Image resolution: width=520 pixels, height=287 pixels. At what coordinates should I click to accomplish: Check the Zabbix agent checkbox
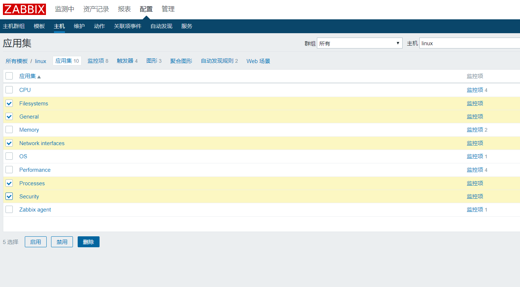click(9, 209)
